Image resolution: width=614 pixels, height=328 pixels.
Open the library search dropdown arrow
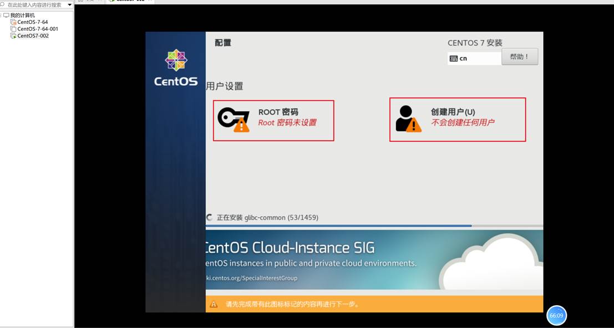pyautogui.click(x=70, y=5)
